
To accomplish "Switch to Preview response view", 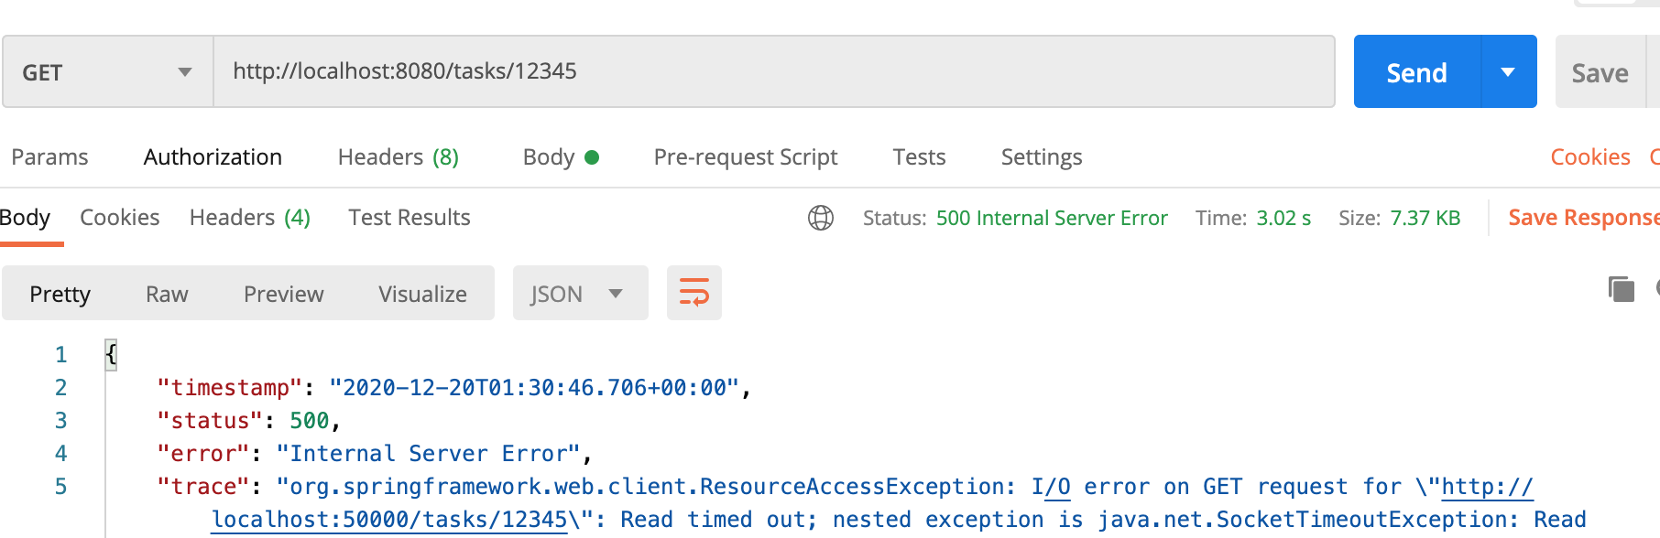I will 283,294.
